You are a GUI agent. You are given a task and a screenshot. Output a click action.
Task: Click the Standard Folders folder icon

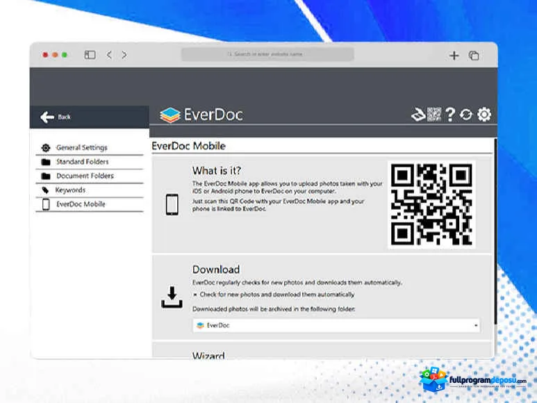point(46,162)
